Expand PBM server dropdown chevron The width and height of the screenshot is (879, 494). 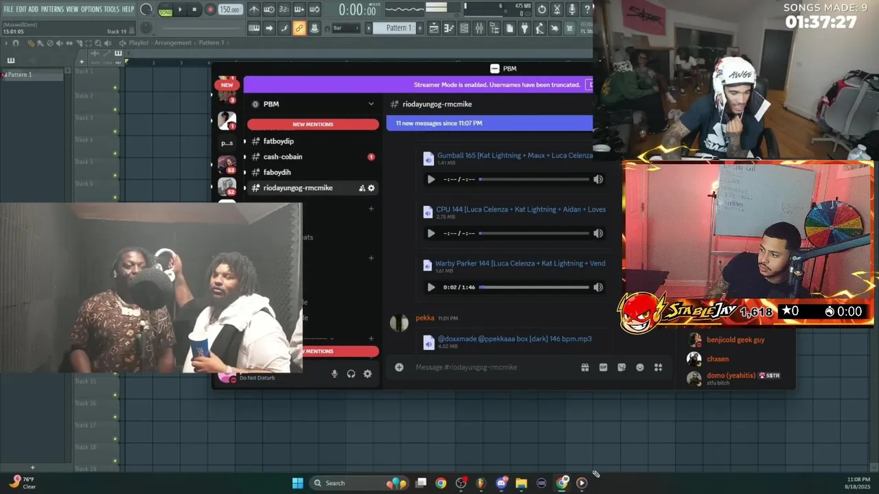point(371,104)
